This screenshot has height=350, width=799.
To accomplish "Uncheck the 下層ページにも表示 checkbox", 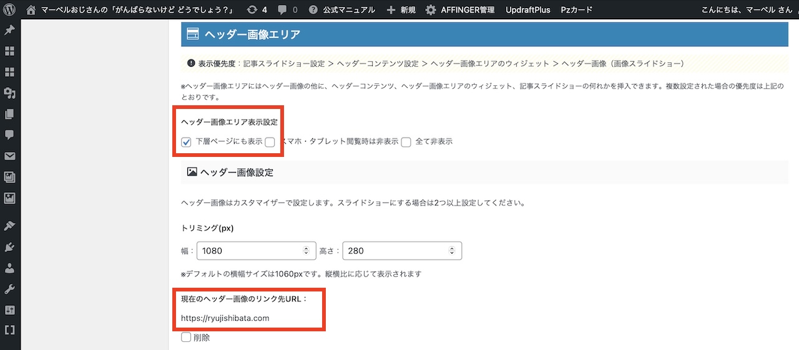I will 186,142.
